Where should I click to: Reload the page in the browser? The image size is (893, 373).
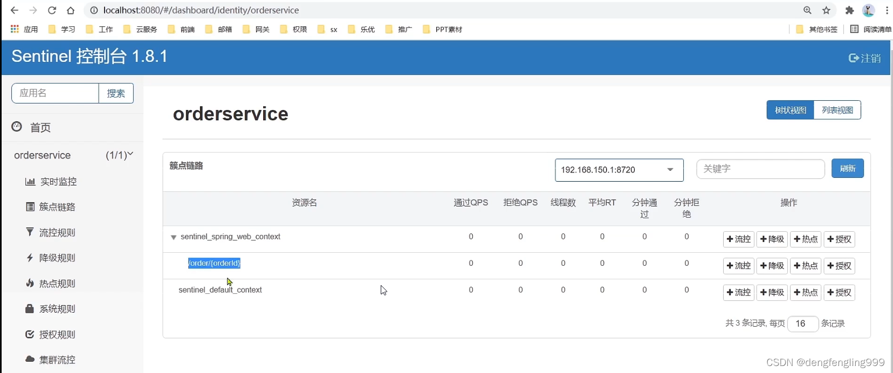52,10
